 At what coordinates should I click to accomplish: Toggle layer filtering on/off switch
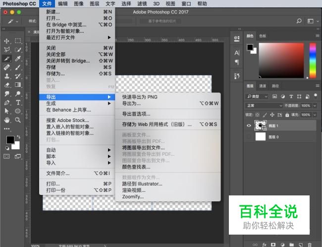pyautogui.click(x=316, y=96)
